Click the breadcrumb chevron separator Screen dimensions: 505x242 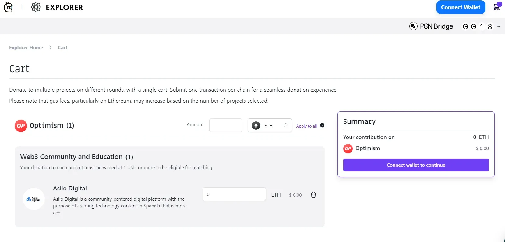pos(51,47)
